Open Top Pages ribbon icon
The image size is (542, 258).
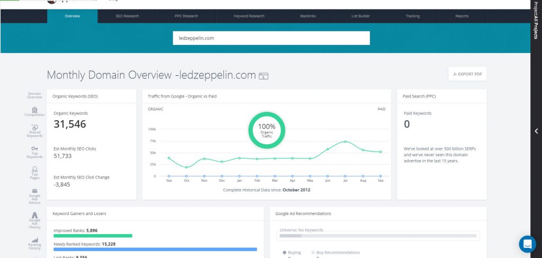tap(34, 169)
